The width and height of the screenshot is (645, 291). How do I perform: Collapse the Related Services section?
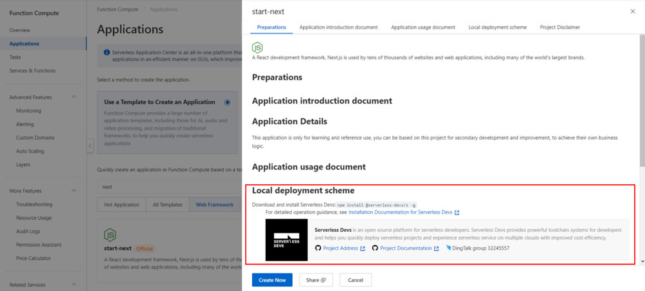74,285
